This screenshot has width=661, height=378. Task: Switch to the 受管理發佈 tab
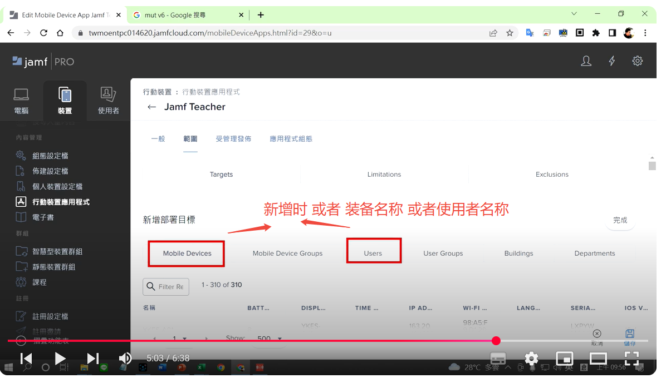(x=233, y=139)
